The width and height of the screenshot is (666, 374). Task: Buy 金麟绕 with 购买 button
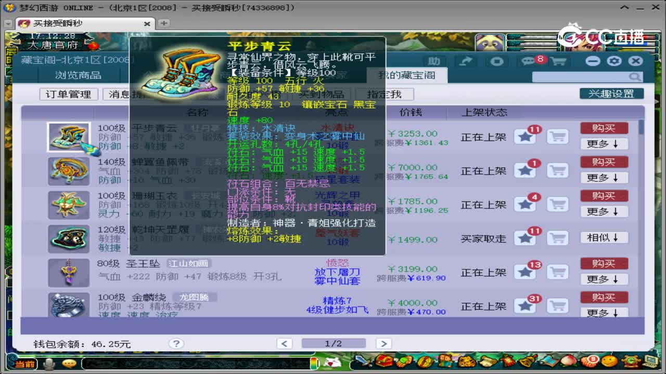click(x=604, y=297)
